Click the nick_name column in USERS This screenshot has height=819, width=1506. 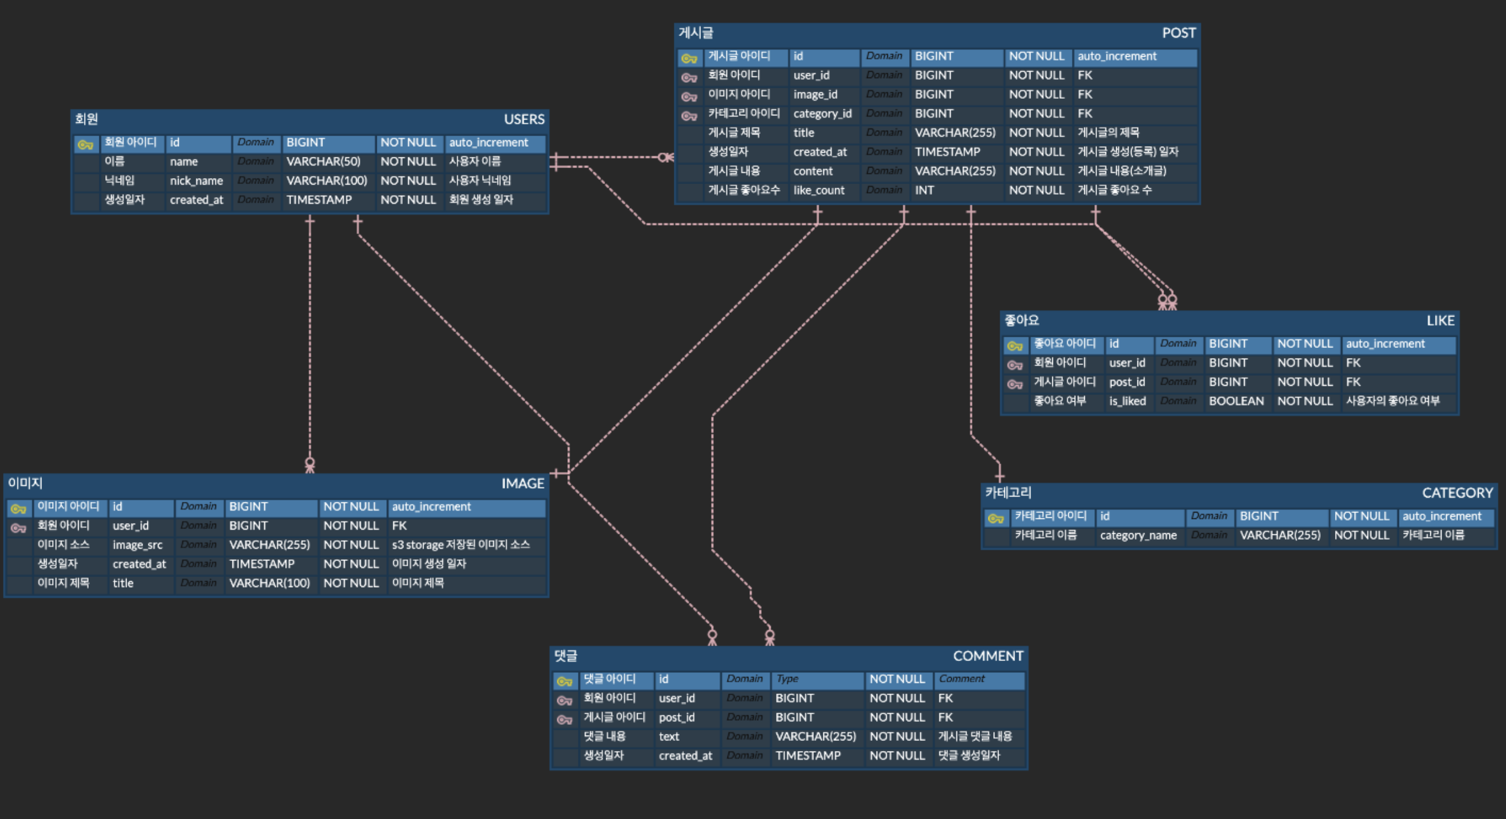point(196,180)
